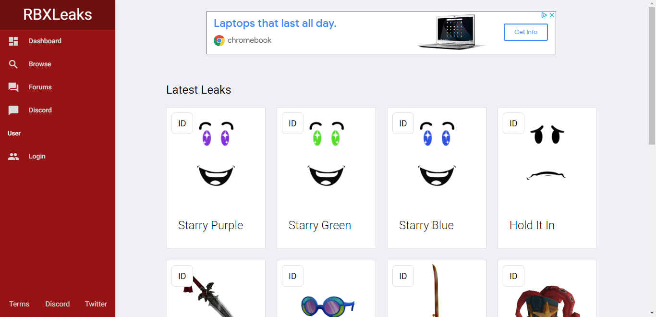Click ID button on Starry Blue card
This screenshot has height=317, width=656.
[403, 123]
